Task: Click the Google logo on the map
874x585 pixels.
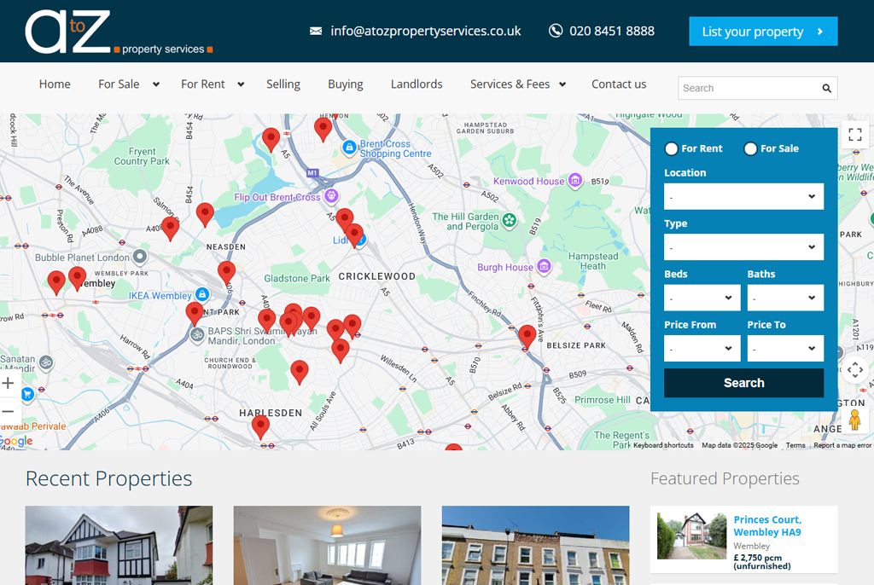Action: (x=16, y=441)
